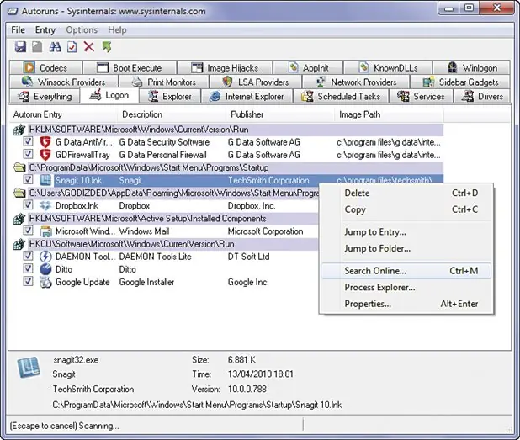Image resolution: width=520 pixels, height=440 pixels.
Task: Toggle the DAEMON Tools Lite checkbox
Action: [29, 256]
